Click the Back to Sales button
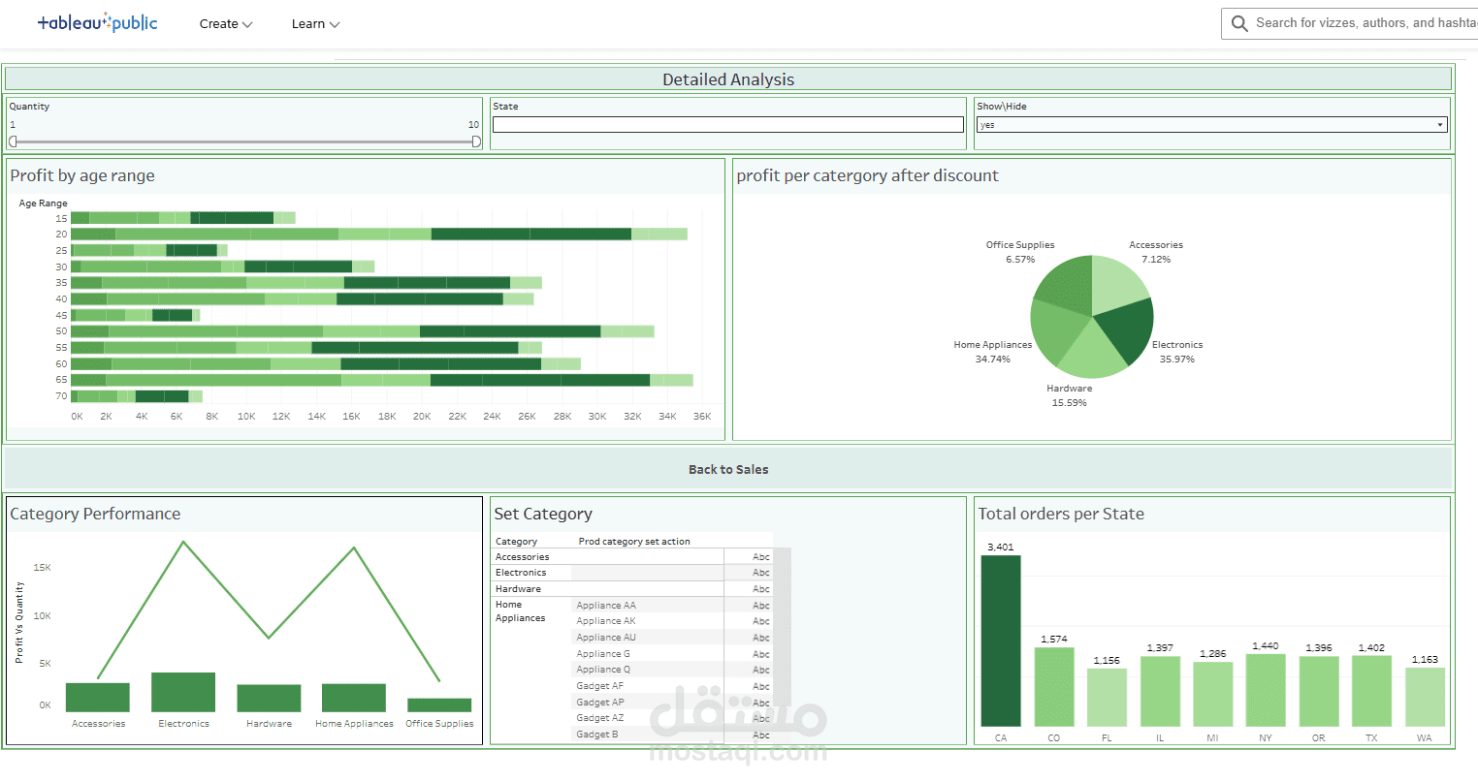 tap(728, 470)
